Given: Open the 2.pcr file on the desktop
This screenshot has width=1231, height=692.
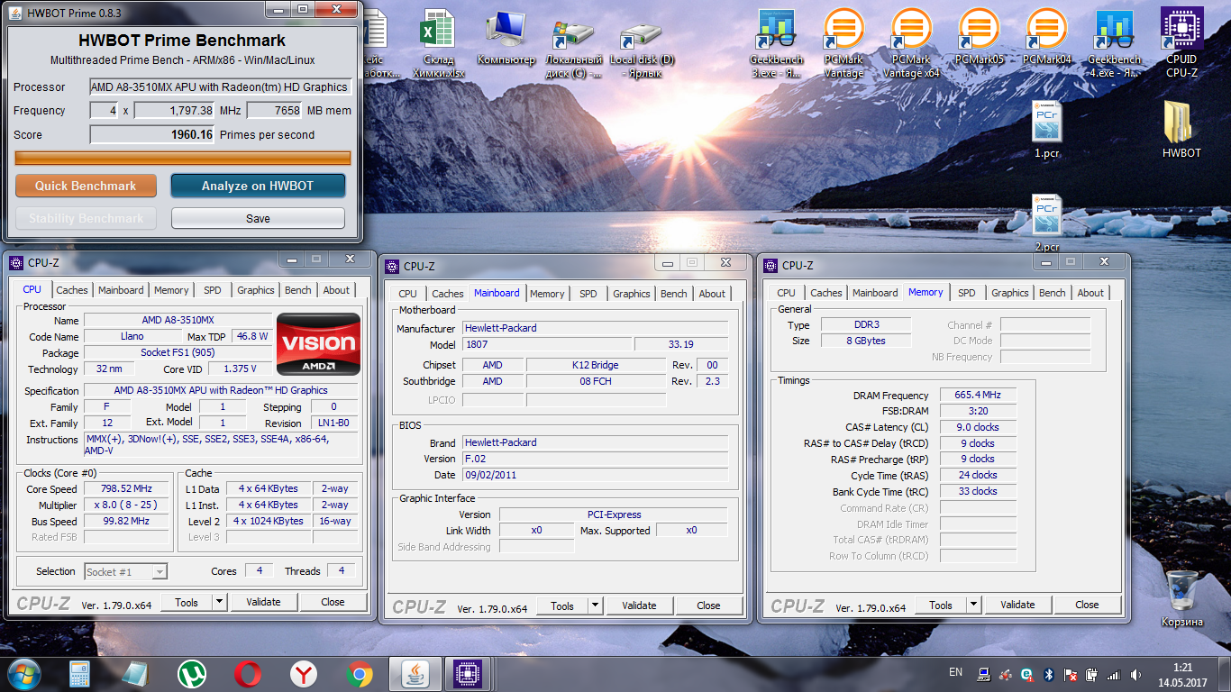Looking at the screenshot, I should 1046,223.
